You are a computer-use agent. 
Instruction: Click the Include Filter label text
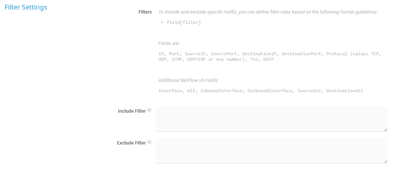click(132, 111)
